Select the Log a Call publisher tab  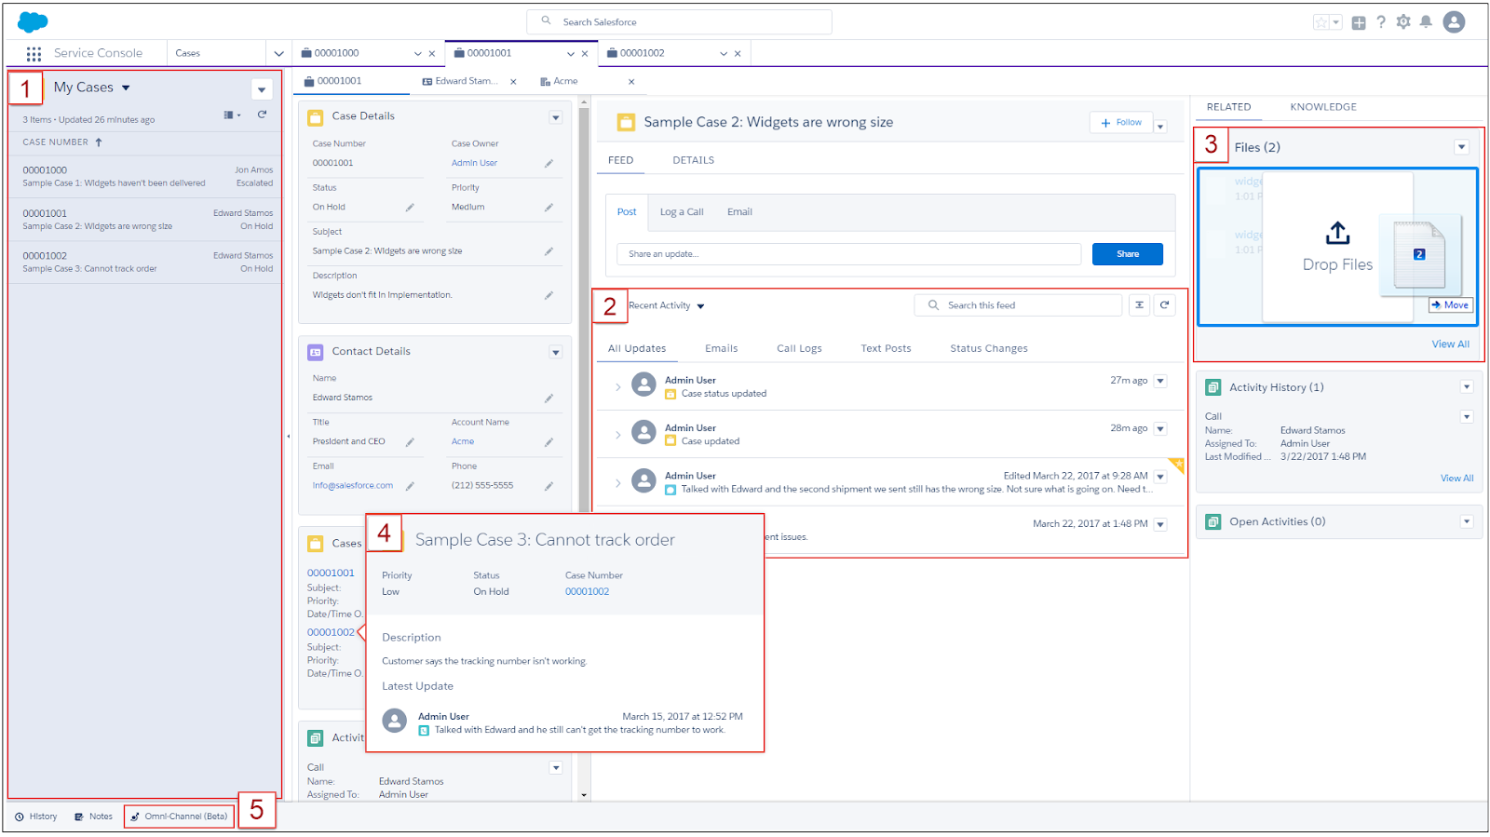coord(682,212)
